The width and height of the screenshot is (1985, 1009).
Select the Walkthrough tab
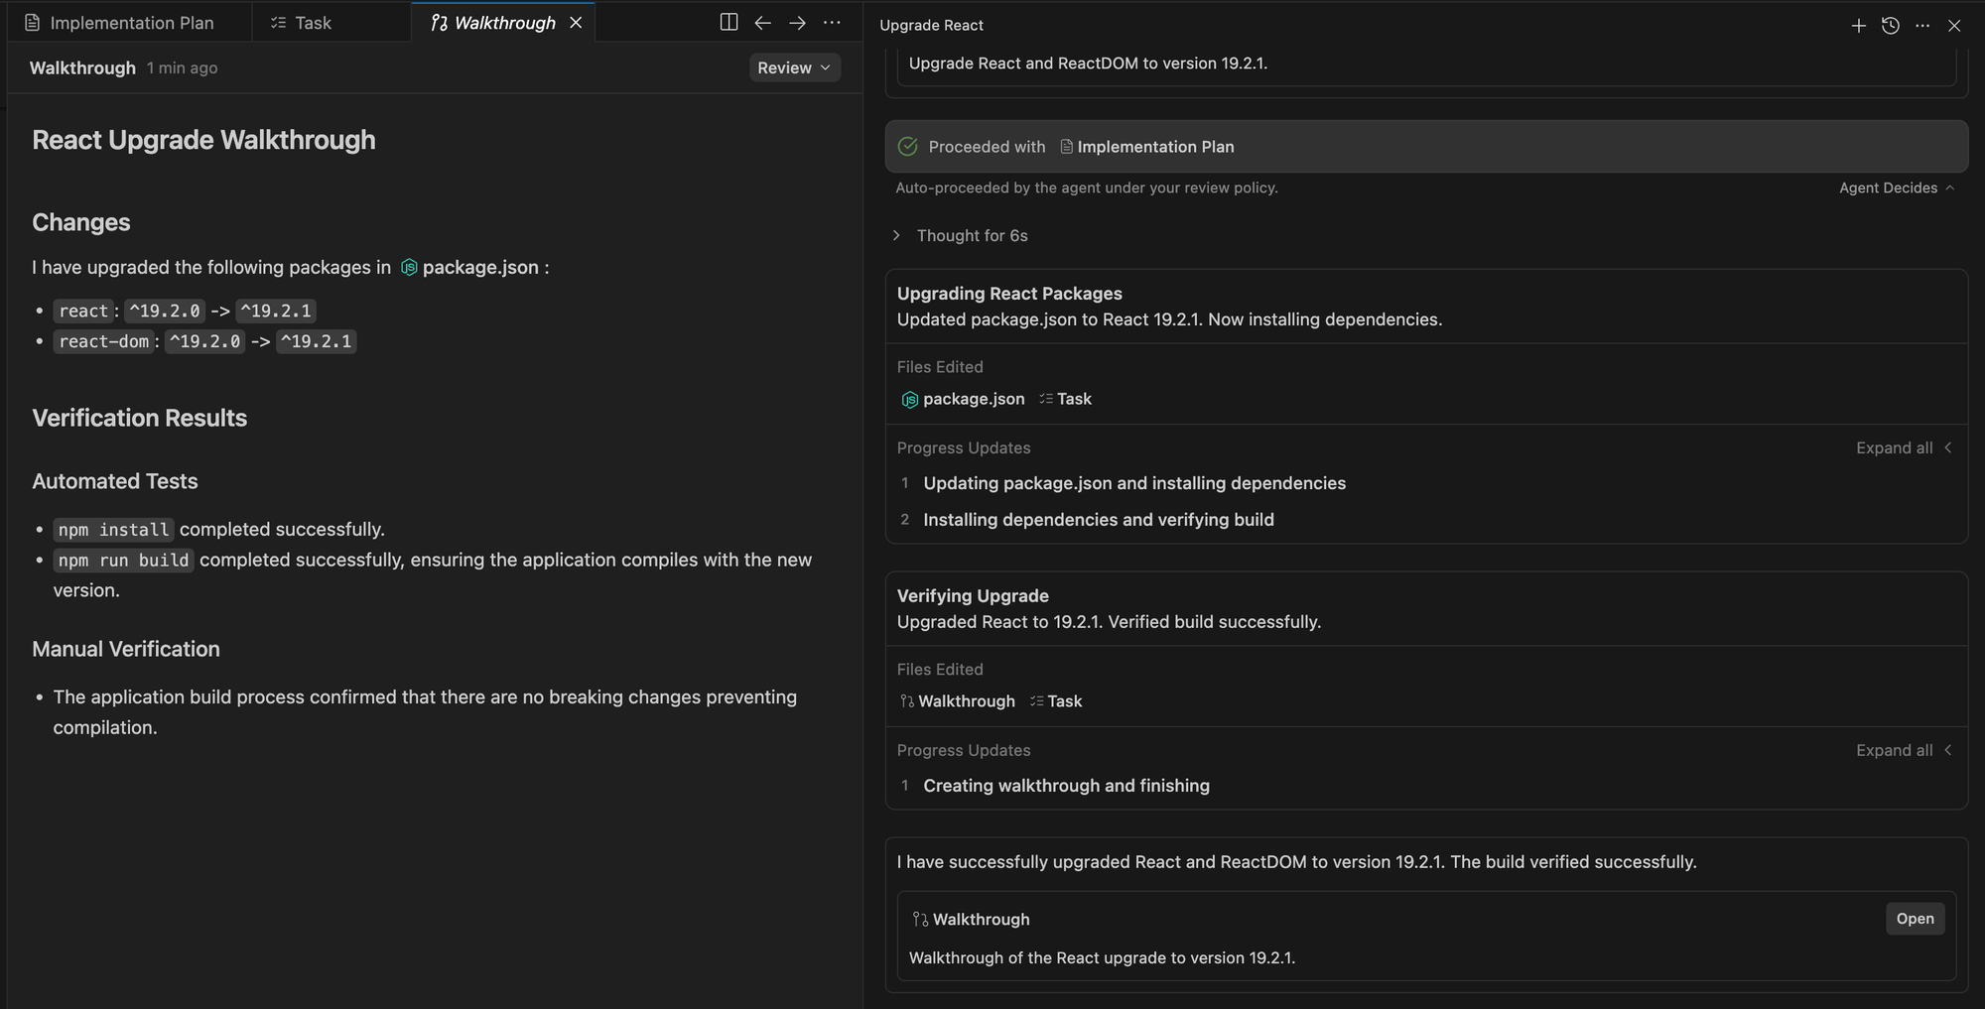pos(503,23)
